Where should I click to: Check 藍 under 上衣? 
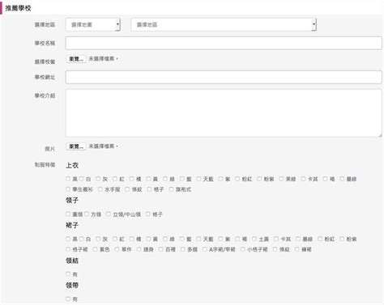pyautogui.click(x=182, y=179)
